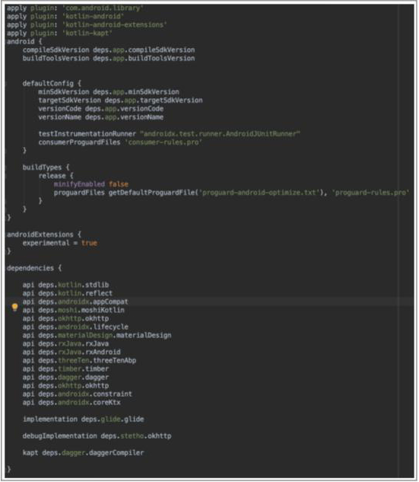Click versionCode deps.app.versionCode line
This screenshot has width=419, height=482.
coord(101,109)
